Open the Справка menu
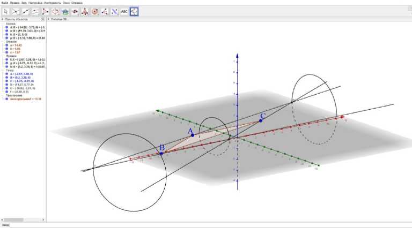Image resolution: width=412 pixels, height=228 pixels. pyautogui.click(x=77, y=3)
